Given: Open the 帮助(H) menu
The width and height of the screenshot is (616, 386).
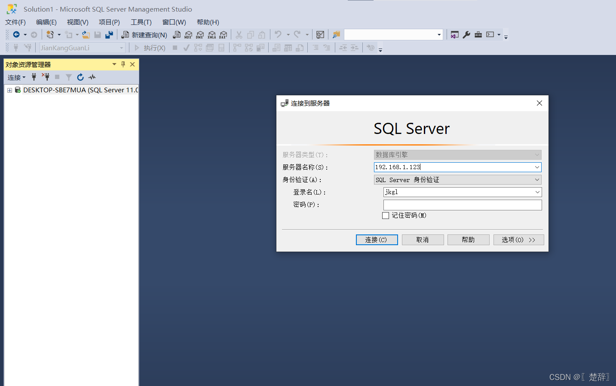Looking at the screenshot, I should [208, 22].
